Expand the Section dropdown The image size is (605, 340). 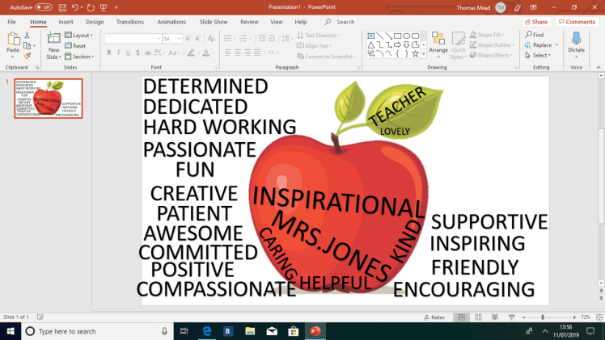coord(81,57)
